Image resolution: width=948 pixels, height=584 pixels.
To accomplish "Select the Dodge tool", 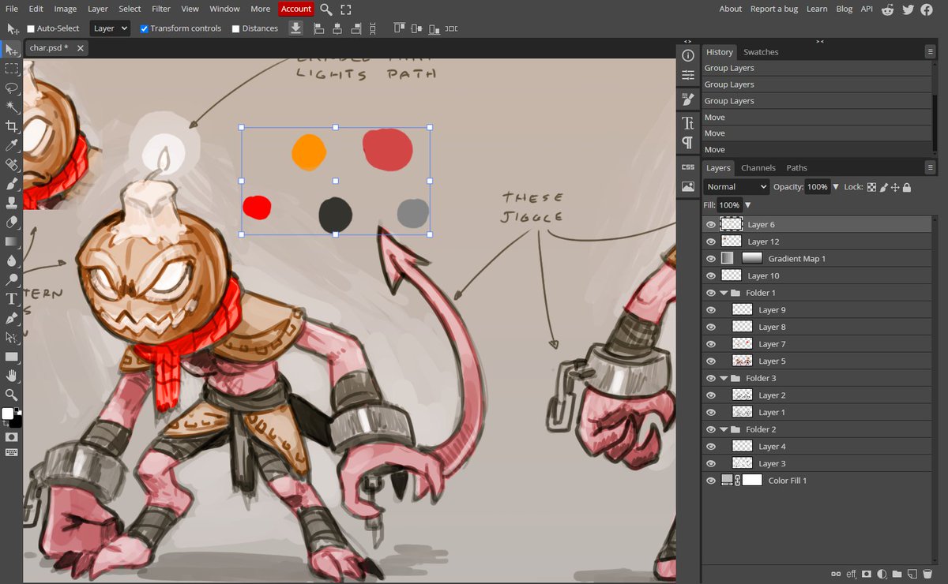I will point(12,279).
